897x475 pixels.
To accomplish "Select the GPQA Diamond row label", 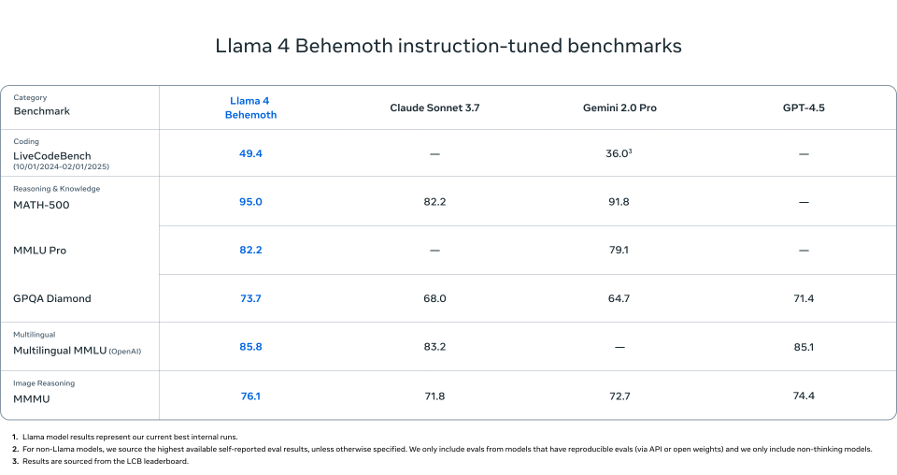I will pos(52,299).
